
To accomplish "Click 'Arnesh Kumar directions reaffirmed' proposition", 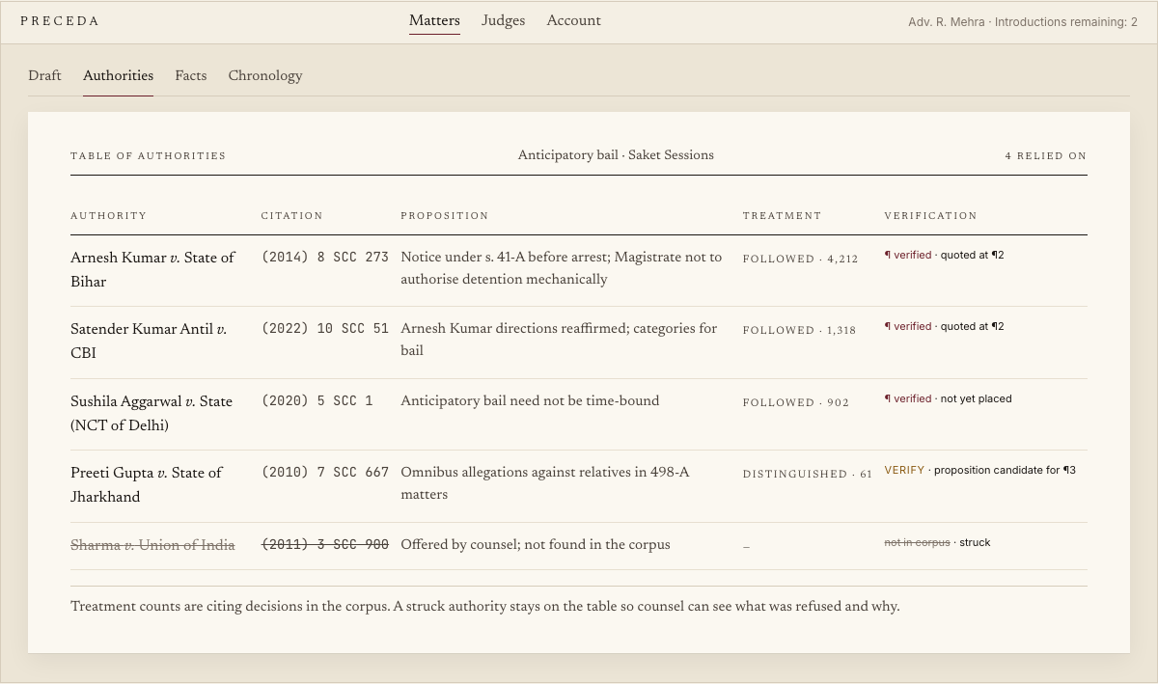I will click(559, 340).
